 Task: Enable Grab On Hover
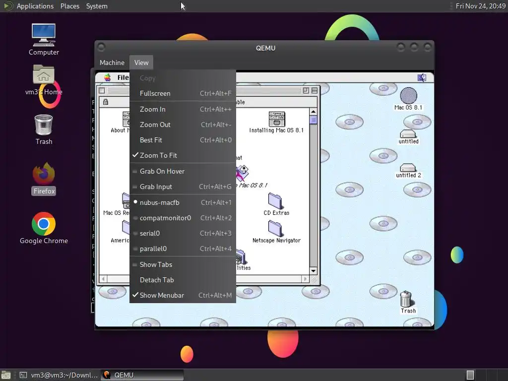183,171
